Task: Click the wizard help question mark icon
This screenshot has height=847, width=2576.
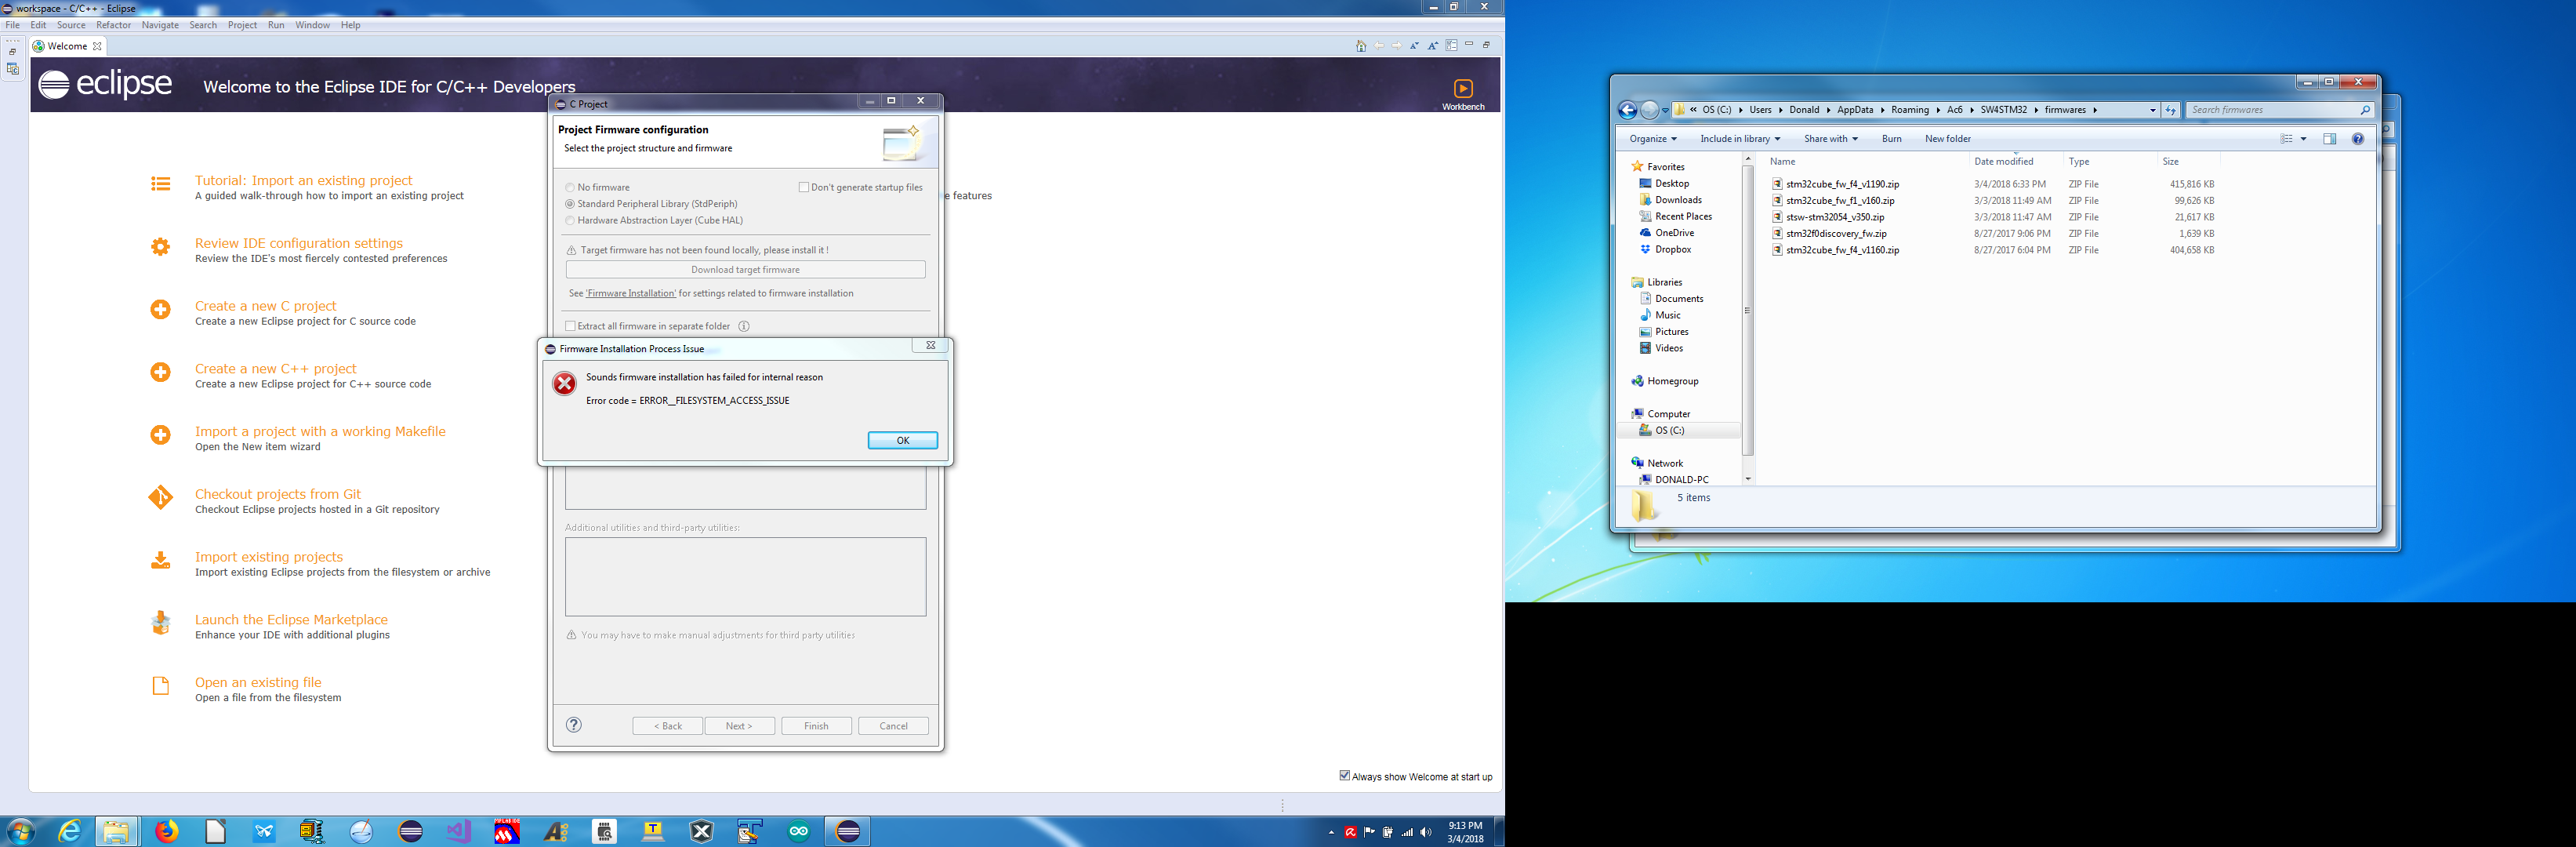Action: [574, 725]
